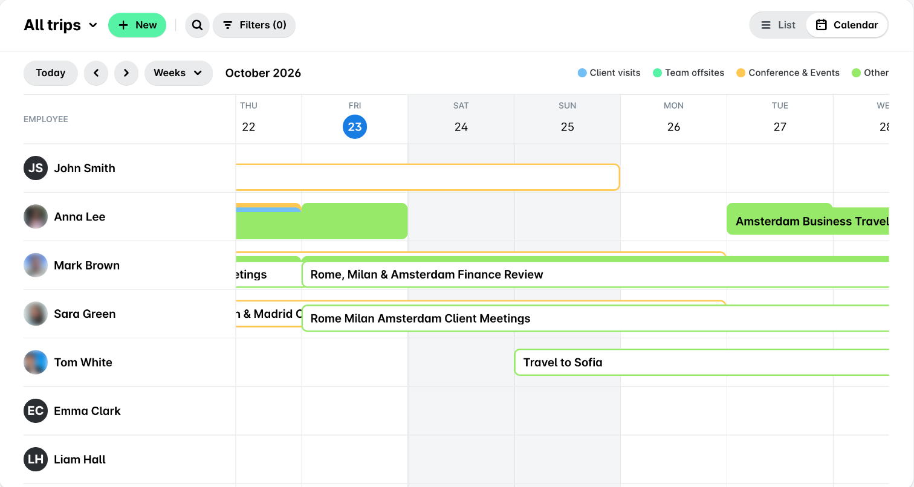Image resolution: width=914 pixels, height=487 pixels.
Task: Click the Mark Brown name
Action: pyautogui.click(x=87, y=265)
